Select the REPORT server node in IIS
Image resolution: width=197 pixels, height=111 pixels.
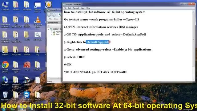point(56,29)
